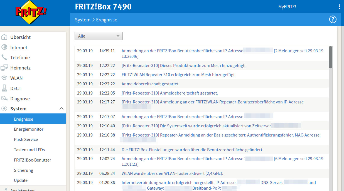Image resolution: width=344 pixels, height=191 pixels.
Task: Click the Übersicht house icon
Action: 4,37
